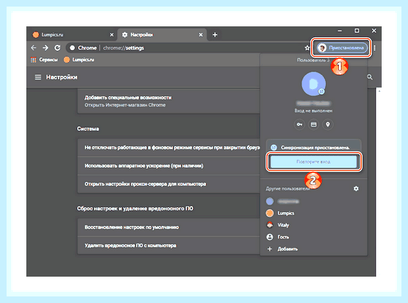The image size is (408, 303).
Task: Open saved passwords via key icon
Action: (299, 124)
